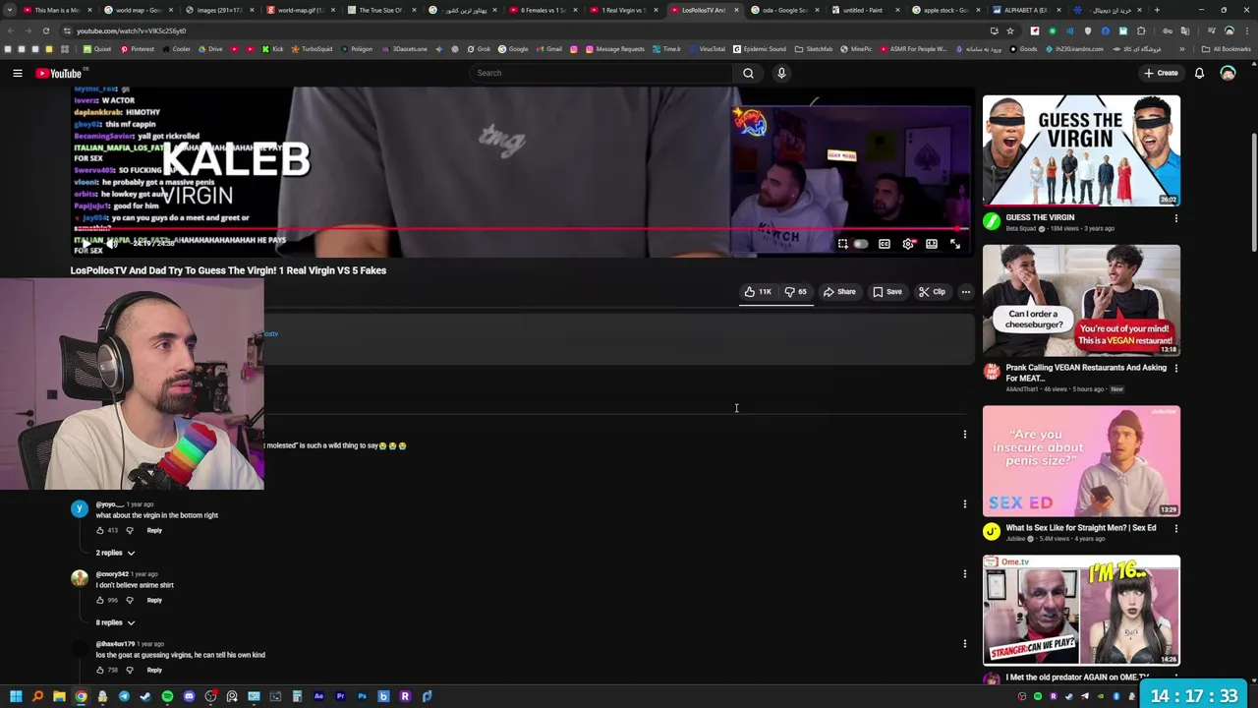Image resolution: width=1258 pixels, height=708 pixels.
Task: Toggle autoplay switch in the player
Action: coord(861,244)
